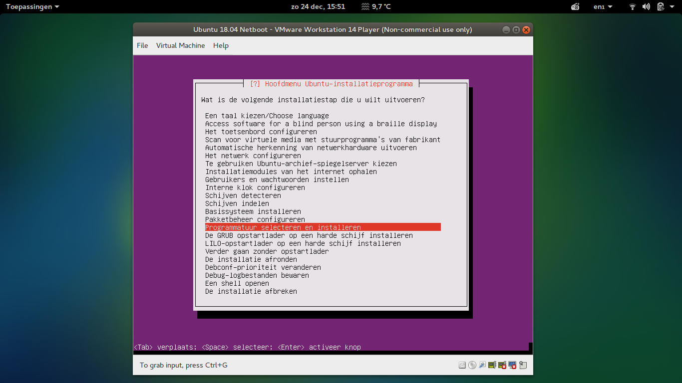This screenshot has height=383, width=682.
Task: Select 'Een shell openen'
Action: tap(237, 283)
